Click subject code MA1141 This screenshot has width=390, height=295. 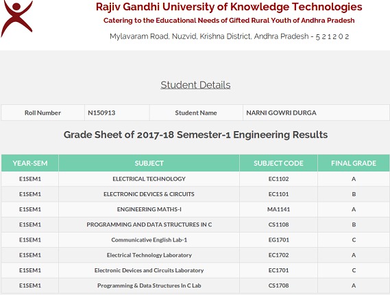pyautogui.click(x=278, y=209)
